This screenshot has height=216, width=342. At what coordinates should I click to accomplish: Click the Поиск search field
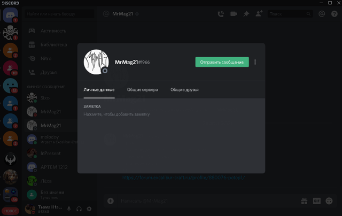tap(290, 14)
